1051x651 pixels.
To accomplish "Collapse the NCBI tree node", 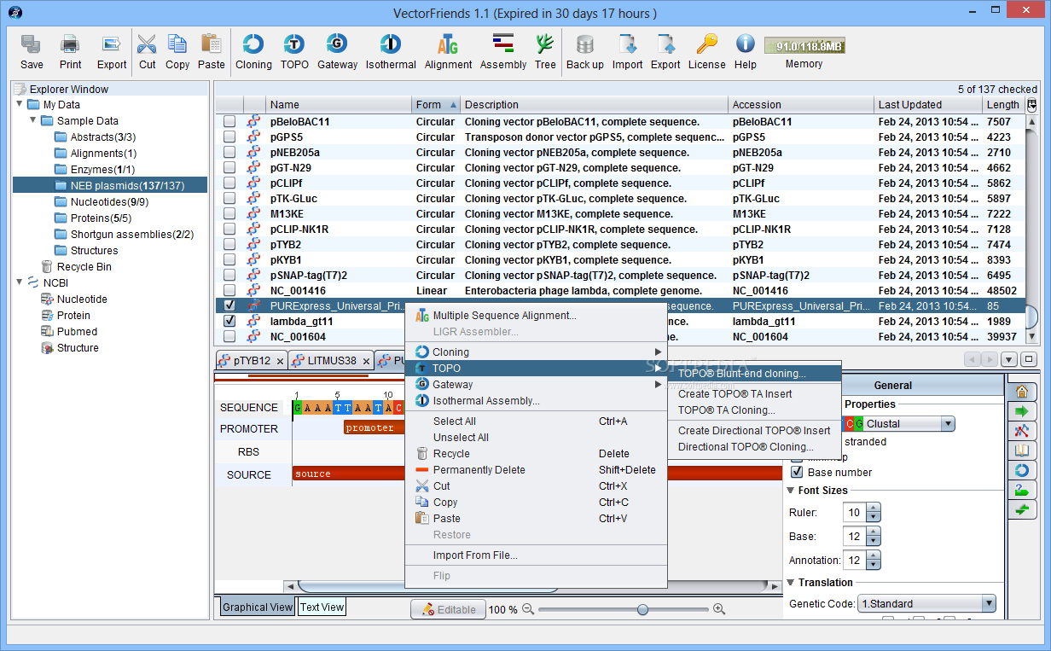I will tap(20, 282).
